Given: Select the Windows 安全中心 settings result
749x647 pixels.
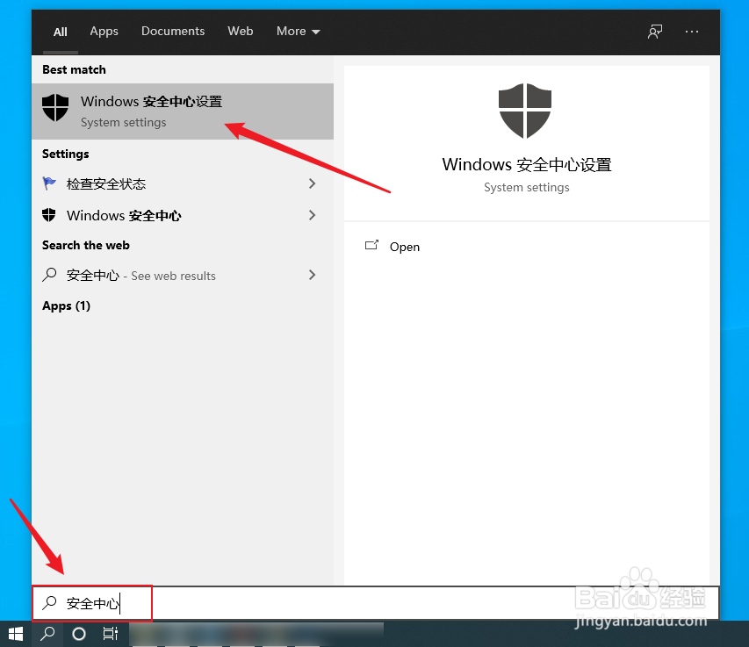Looking at the screenshot, I should pyautogui.click(x=183, y=215).
